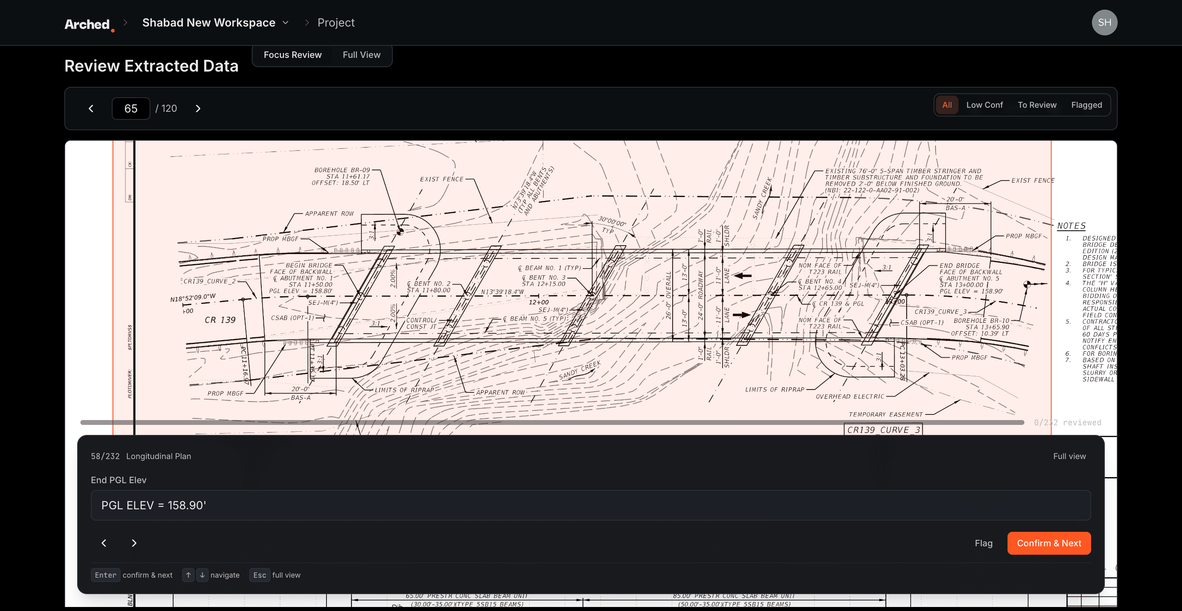The image size is (1182, 611).
Task: Select the Focus Review tab
Action: tap(292, 55)
